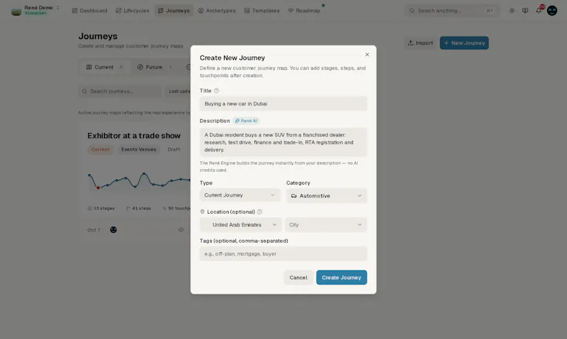Click the Location help question icon
The height and width of the screenshot is (339, 567).
pyautogui.click(x=259, y=212)
